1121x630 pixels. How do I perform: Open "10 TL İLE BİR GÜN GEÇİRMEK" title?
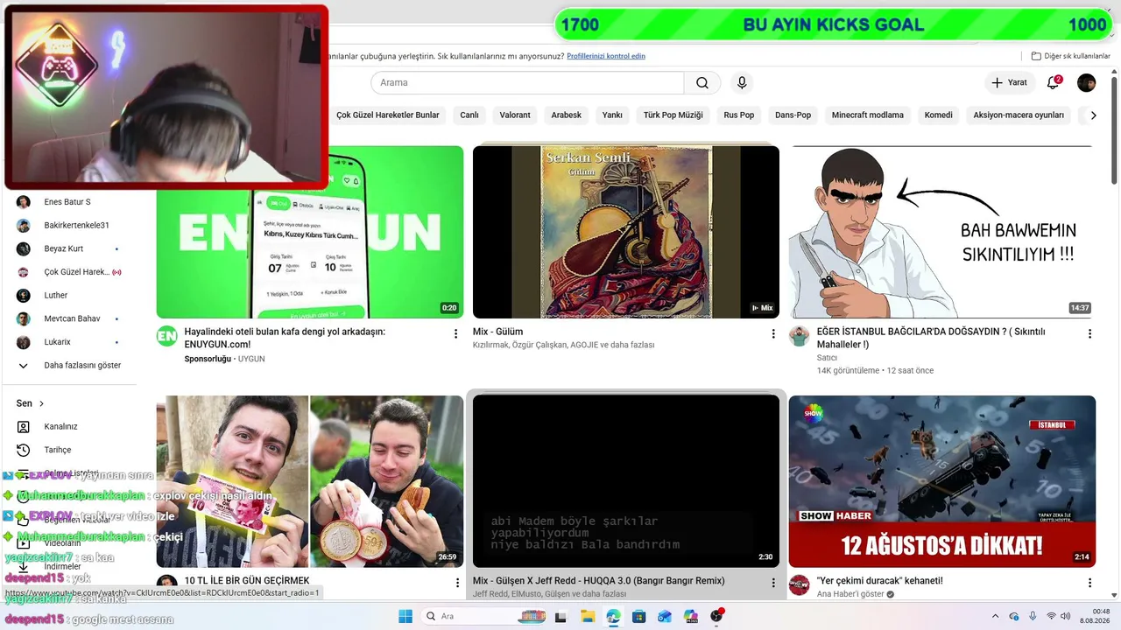coord(247,581)
